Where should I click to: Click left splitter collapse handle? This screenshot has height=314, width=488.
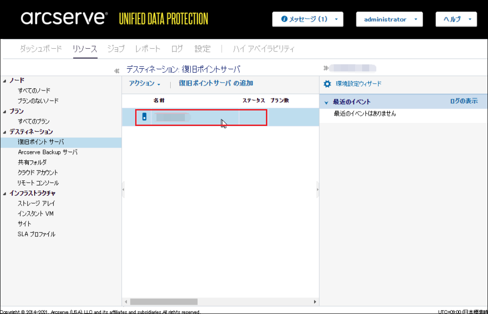123,189
